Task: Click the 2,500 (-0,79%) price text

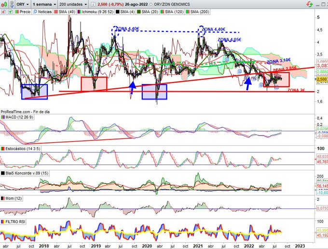Action: click(110, 4)
